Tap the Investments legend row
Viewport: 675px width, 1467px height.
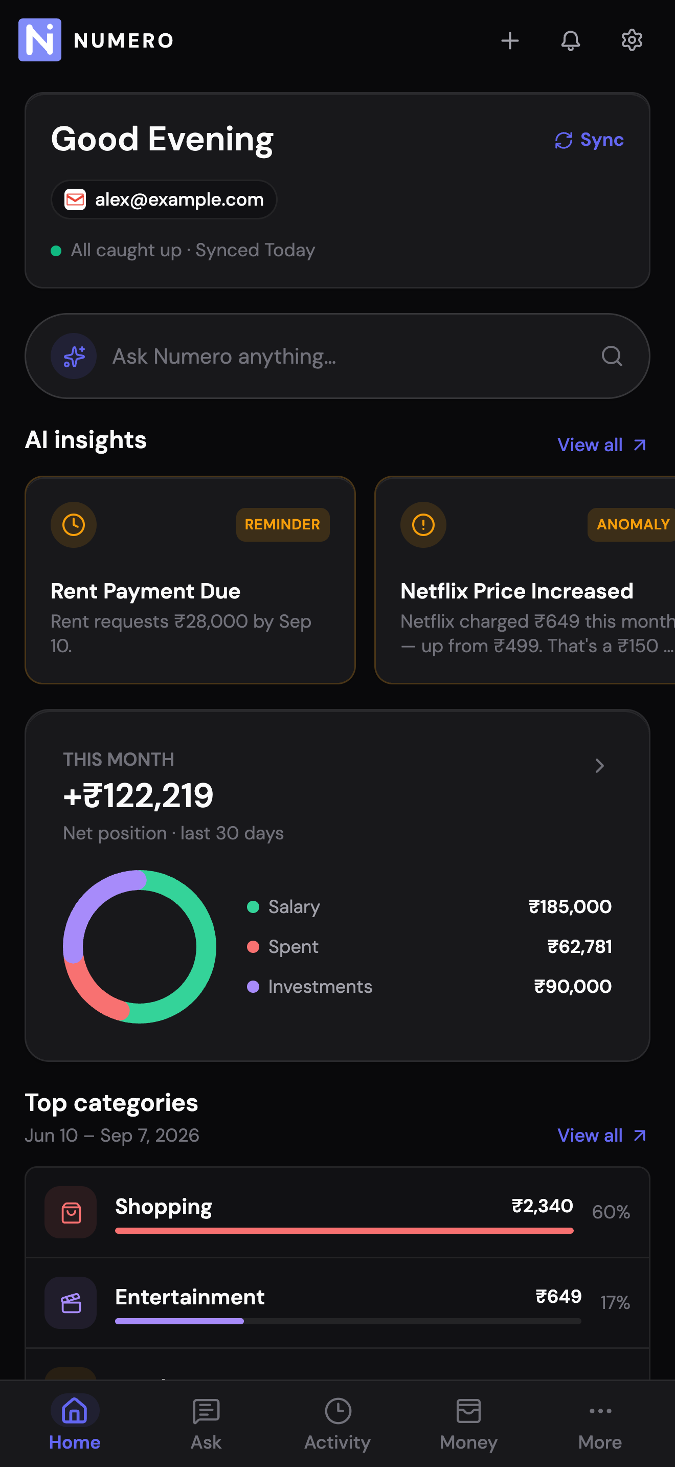pos(429,986)
